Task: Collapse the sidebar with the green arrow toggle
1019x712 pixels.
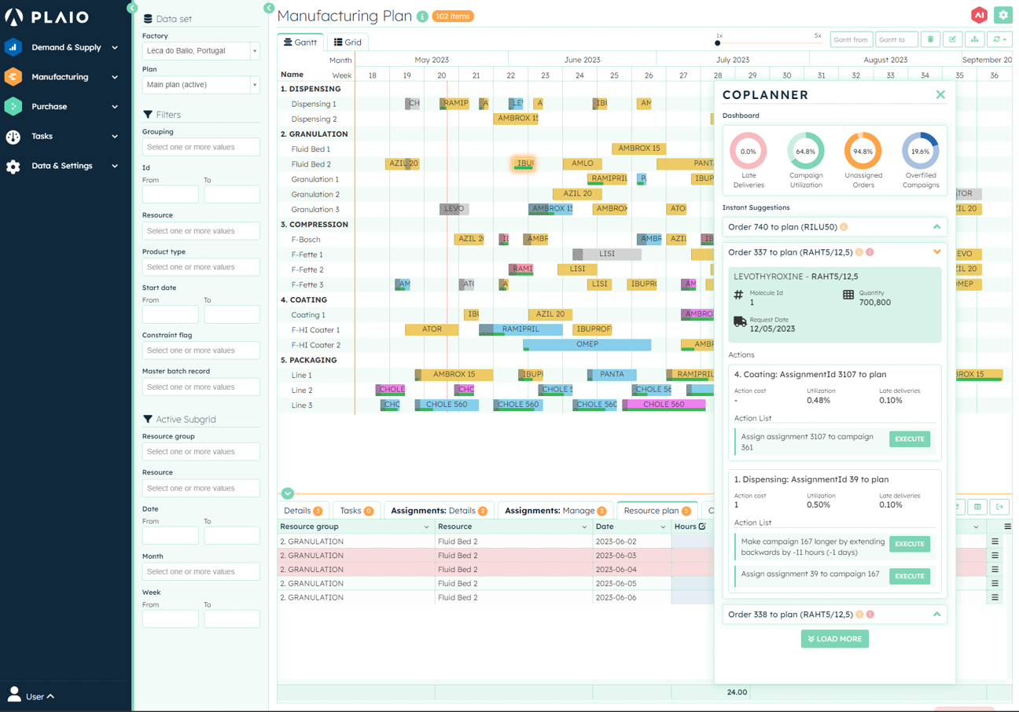Action: [x=132, y=8]
